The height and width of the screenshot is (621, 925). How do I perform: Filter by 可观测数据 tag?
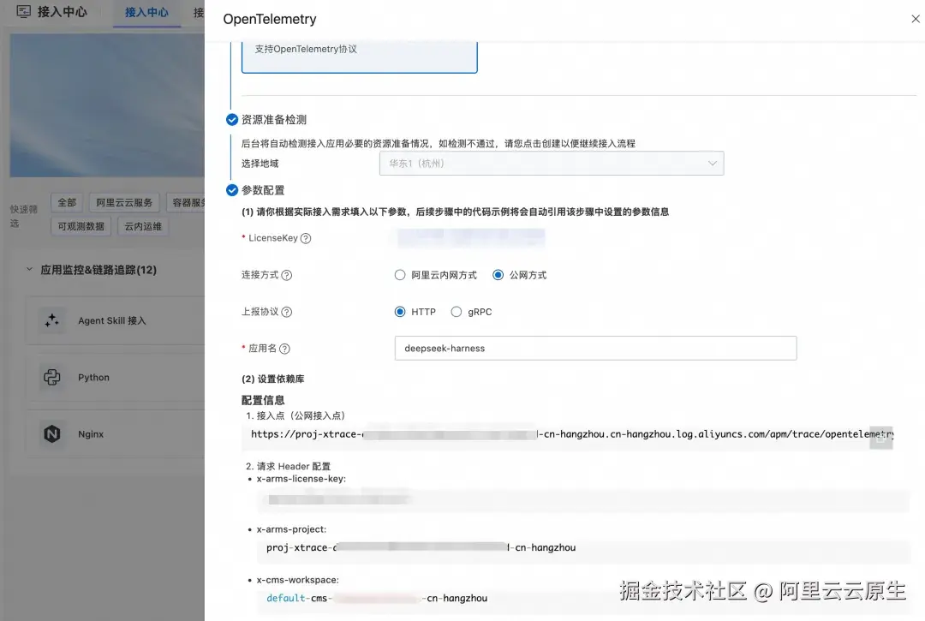[81, 226]
